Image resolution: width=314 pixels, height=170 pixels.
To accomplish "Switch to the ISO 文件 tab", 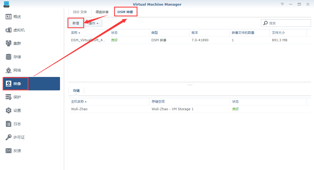I will (80, 12).
